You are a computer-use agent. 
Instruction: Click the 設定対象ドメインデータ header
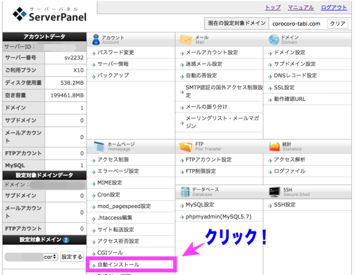(x=44, y=175)
